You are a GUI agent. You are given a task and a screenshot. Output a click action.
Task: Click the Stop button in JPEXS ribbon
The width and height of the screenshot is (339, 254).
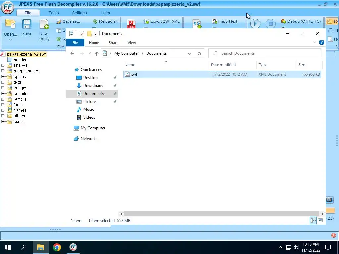click(x=271, y=24)
